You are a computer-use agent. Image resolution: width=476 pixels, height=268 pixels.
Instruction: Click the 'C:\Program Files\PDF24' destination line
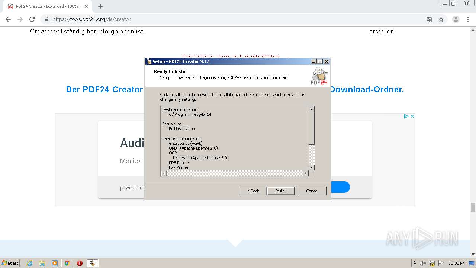[190, 114]
